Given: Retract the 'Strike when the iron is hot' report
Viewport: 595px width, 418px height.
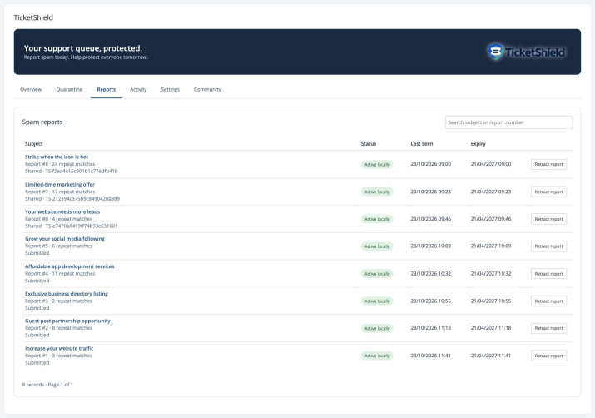Looking at the screenshot, I should coord(548,164).
